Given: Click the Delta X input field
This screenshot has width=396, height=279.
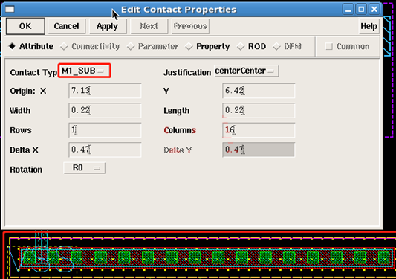Looking at the screenshot, I should click(x=105, y=150).
